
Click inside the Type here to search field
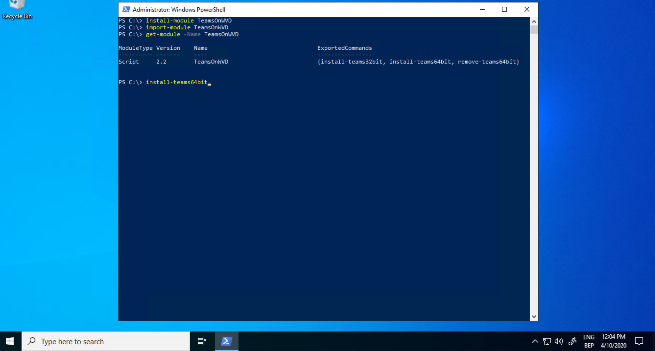coord(96,341)
